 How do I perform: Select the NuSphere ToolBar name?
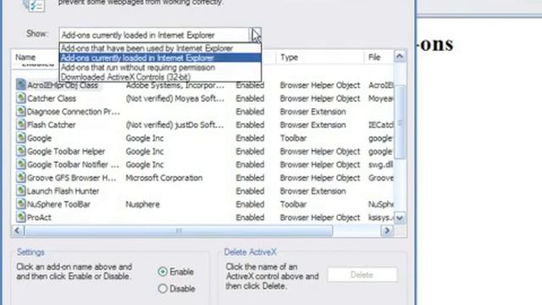click(x=58, y=204)
